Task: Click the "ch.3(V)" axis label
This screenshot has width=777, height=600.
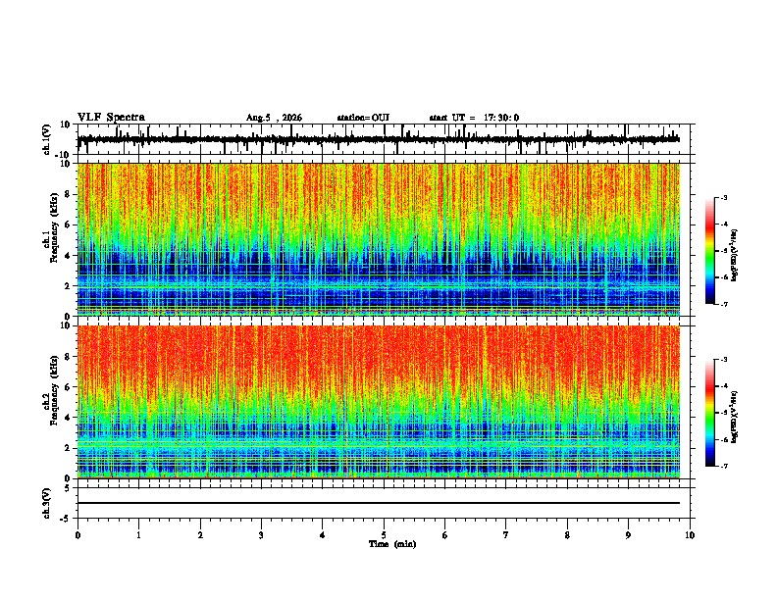Action: (46, 503)
